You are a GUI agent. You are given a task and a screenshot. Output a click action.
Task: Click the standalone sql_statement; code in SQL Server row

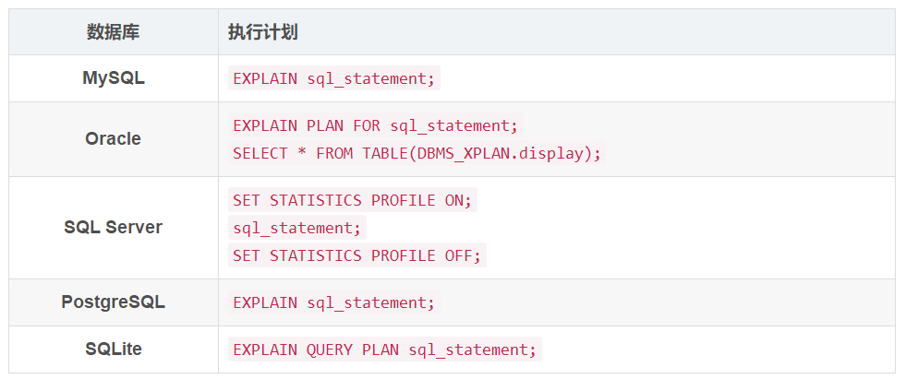click(296, 228)
